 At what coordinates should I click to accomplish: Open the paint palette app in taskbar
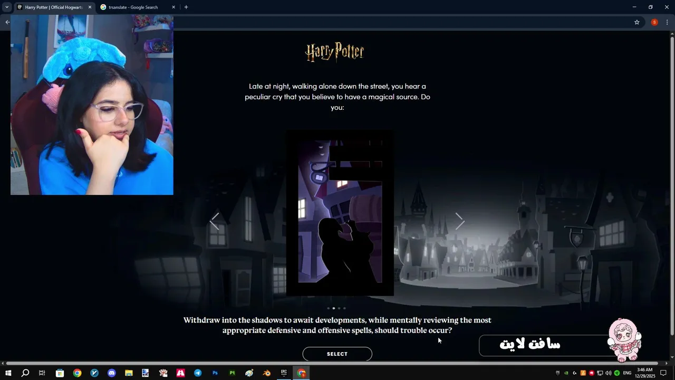coord(249,373)
